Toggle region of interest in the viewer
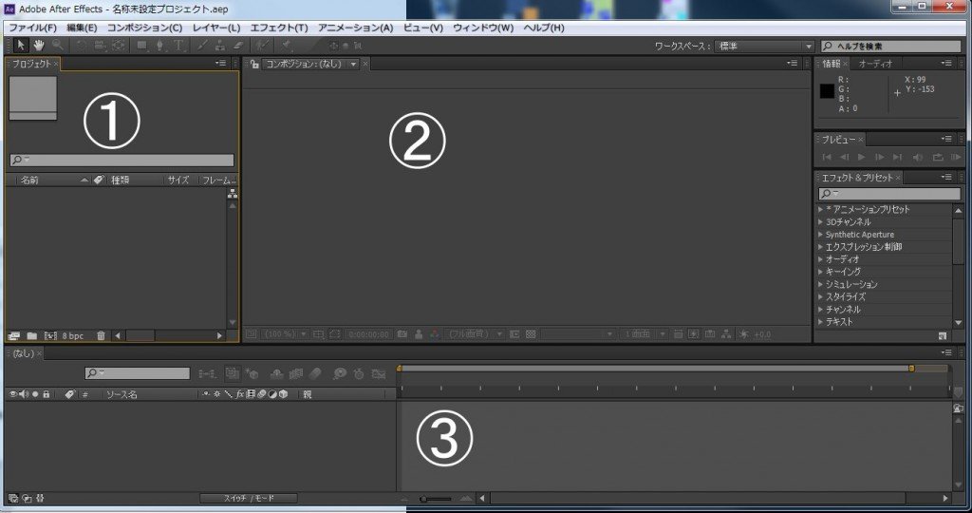The width and height of the screenshot is (972, 513). (x=335, y=333)
